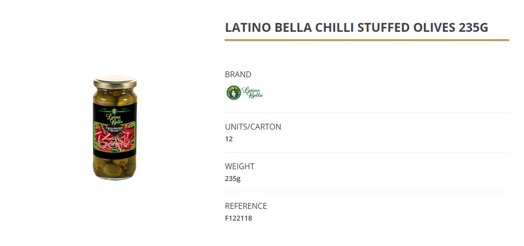Open the olive jar product image

point(115,128)
